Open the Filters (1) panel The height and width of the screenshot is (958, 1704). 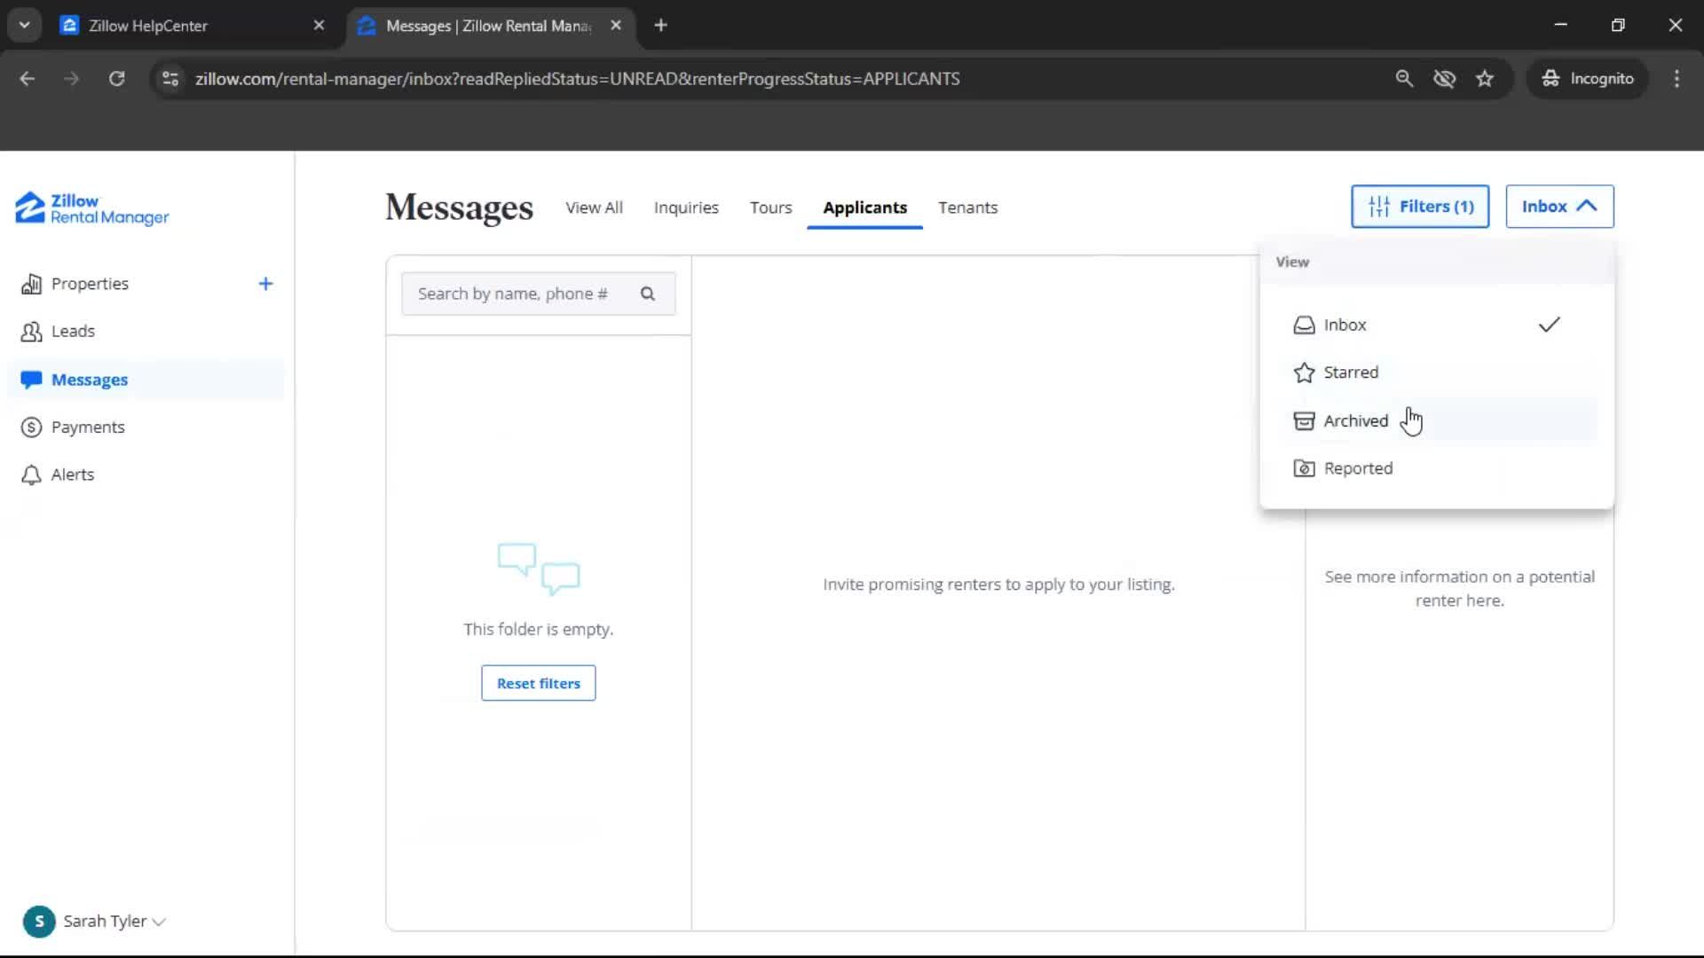coord(1419,206)
